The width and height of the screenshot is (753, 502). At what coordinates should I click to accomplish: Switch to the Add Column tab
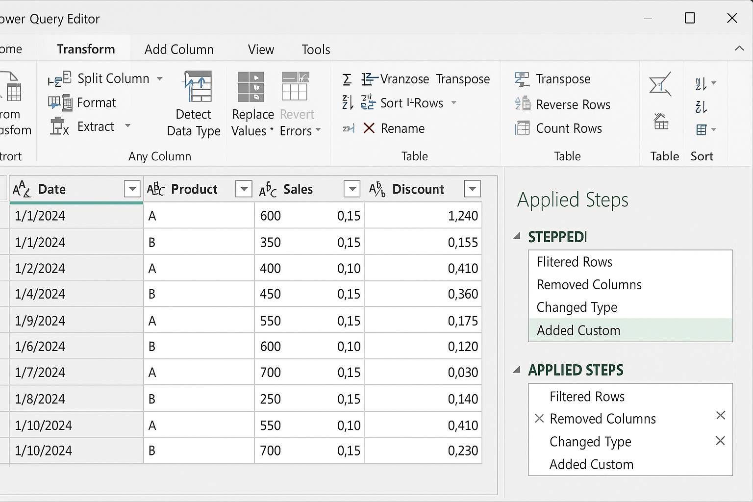[x=179, y=50]
